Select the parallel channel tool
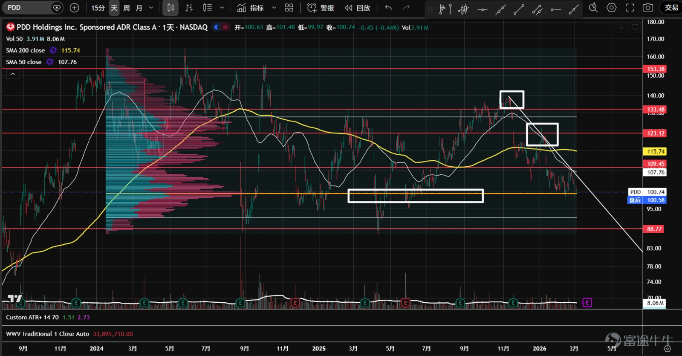 537,9
